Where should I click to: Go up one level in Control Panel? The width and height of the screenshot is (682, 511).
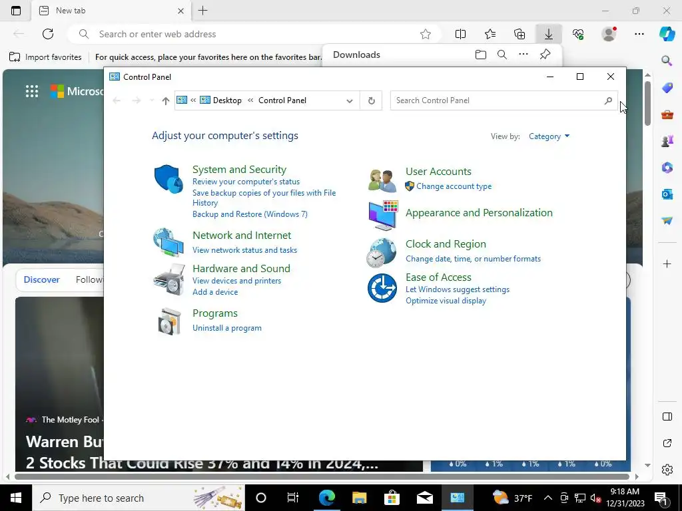coord(165,101)
